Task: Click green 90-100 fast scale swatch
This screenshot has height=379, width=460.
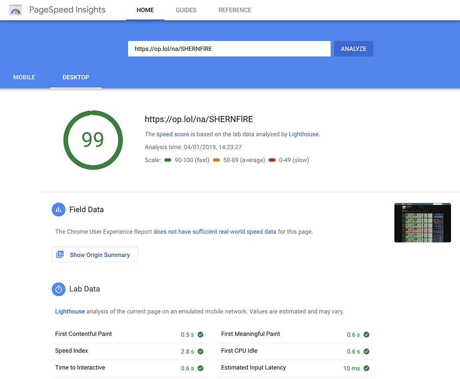Action: tap(168, 160)
